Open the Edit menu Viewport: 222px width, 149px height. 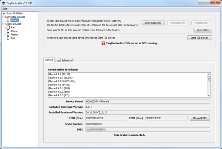click(5, 9)
